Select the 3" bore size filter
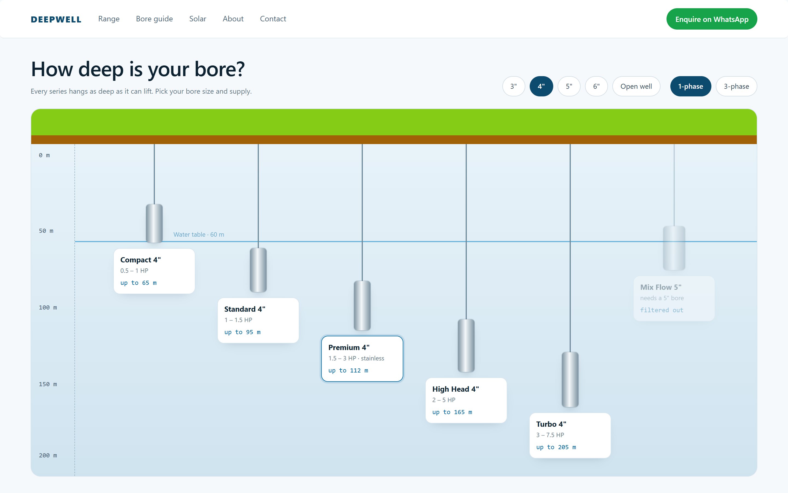The image size is (788, 493). (514, 86)
